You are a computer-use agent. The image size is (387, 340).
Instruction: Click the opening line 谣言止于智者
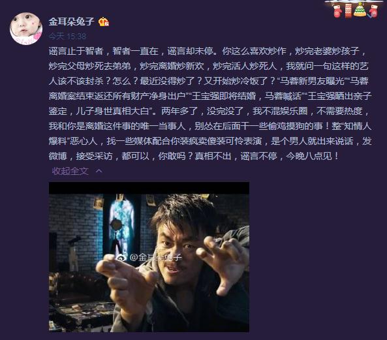pyautogui.click(x=76, y=51)
